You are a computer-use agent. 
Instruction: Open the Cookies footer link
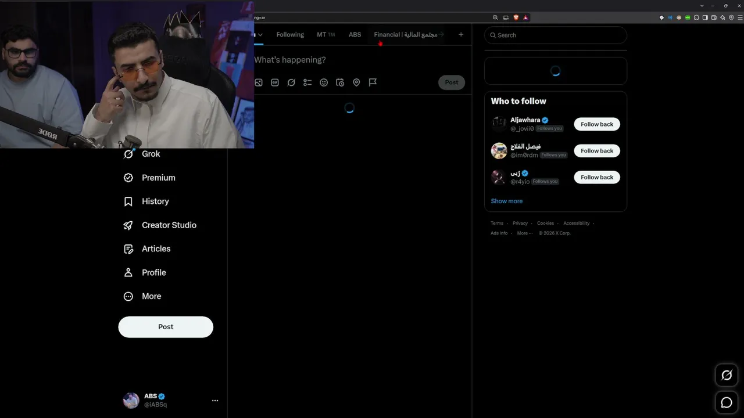(x=545, y=224)
